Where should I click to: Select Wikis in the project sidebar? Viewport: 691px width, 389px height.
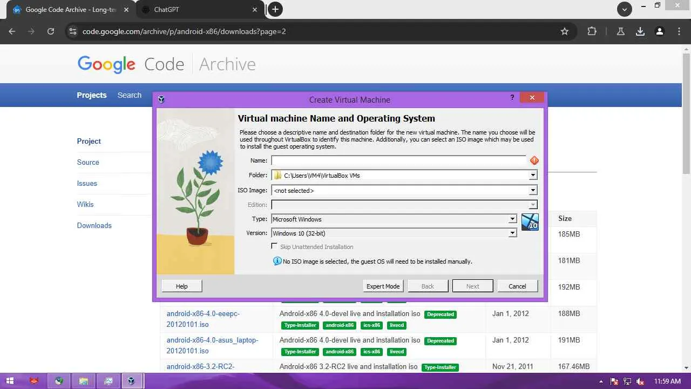[85, 204]
